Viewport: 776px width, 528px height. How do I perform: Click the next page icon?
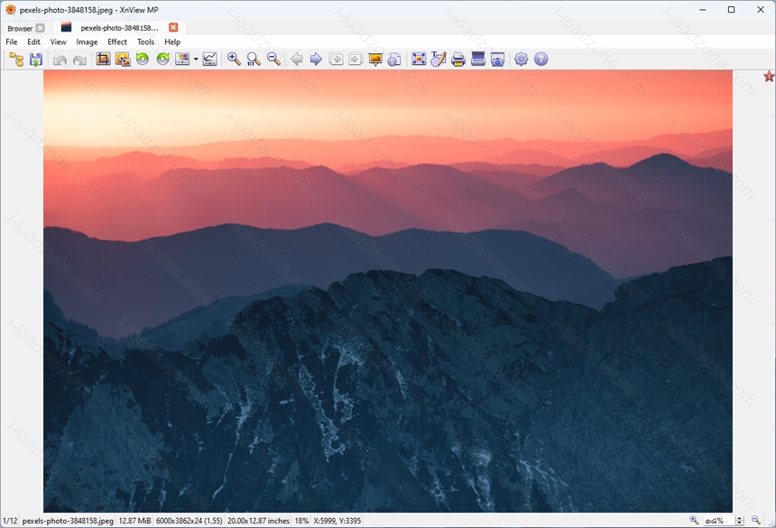click(x=356, y=59)
